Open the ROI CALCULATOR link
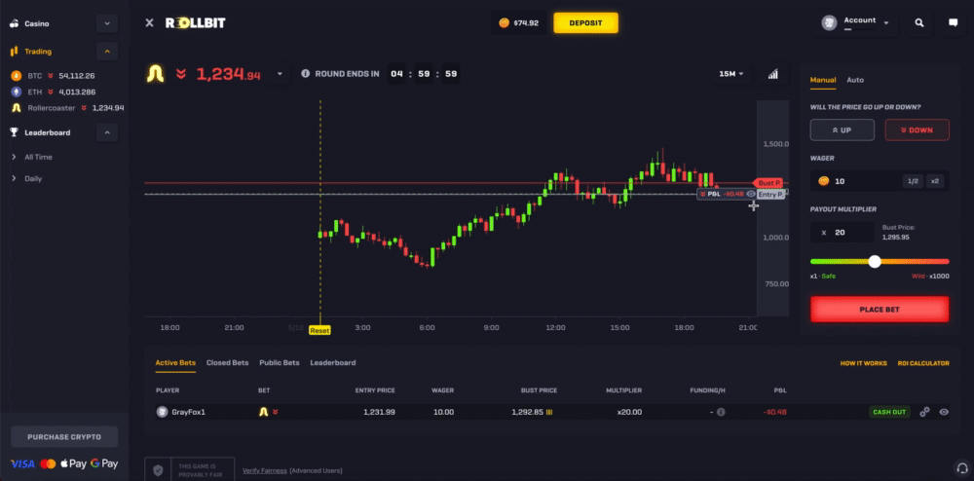The image size is (974, 481). click(923, 363)
